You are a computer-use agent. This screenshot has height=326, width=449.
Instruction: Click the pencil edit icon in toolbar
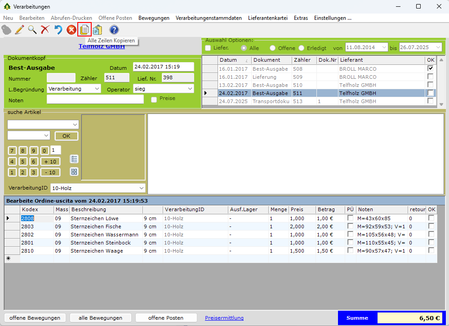(x=19, y=30)
